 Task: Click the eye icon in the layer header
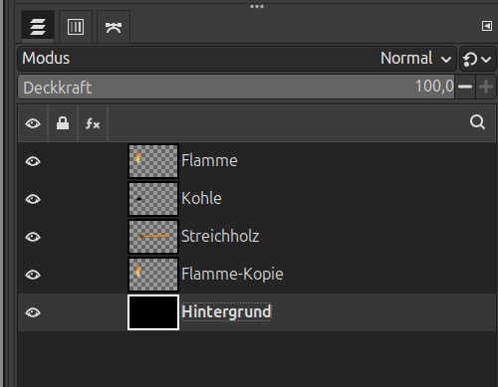[x=33, y=123]
